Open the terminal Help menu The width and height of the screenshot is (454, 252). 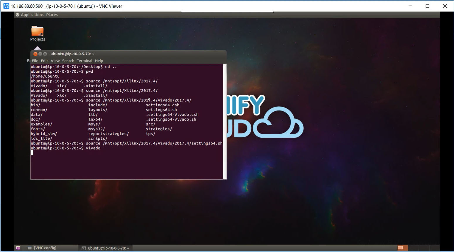pos(99,61)
